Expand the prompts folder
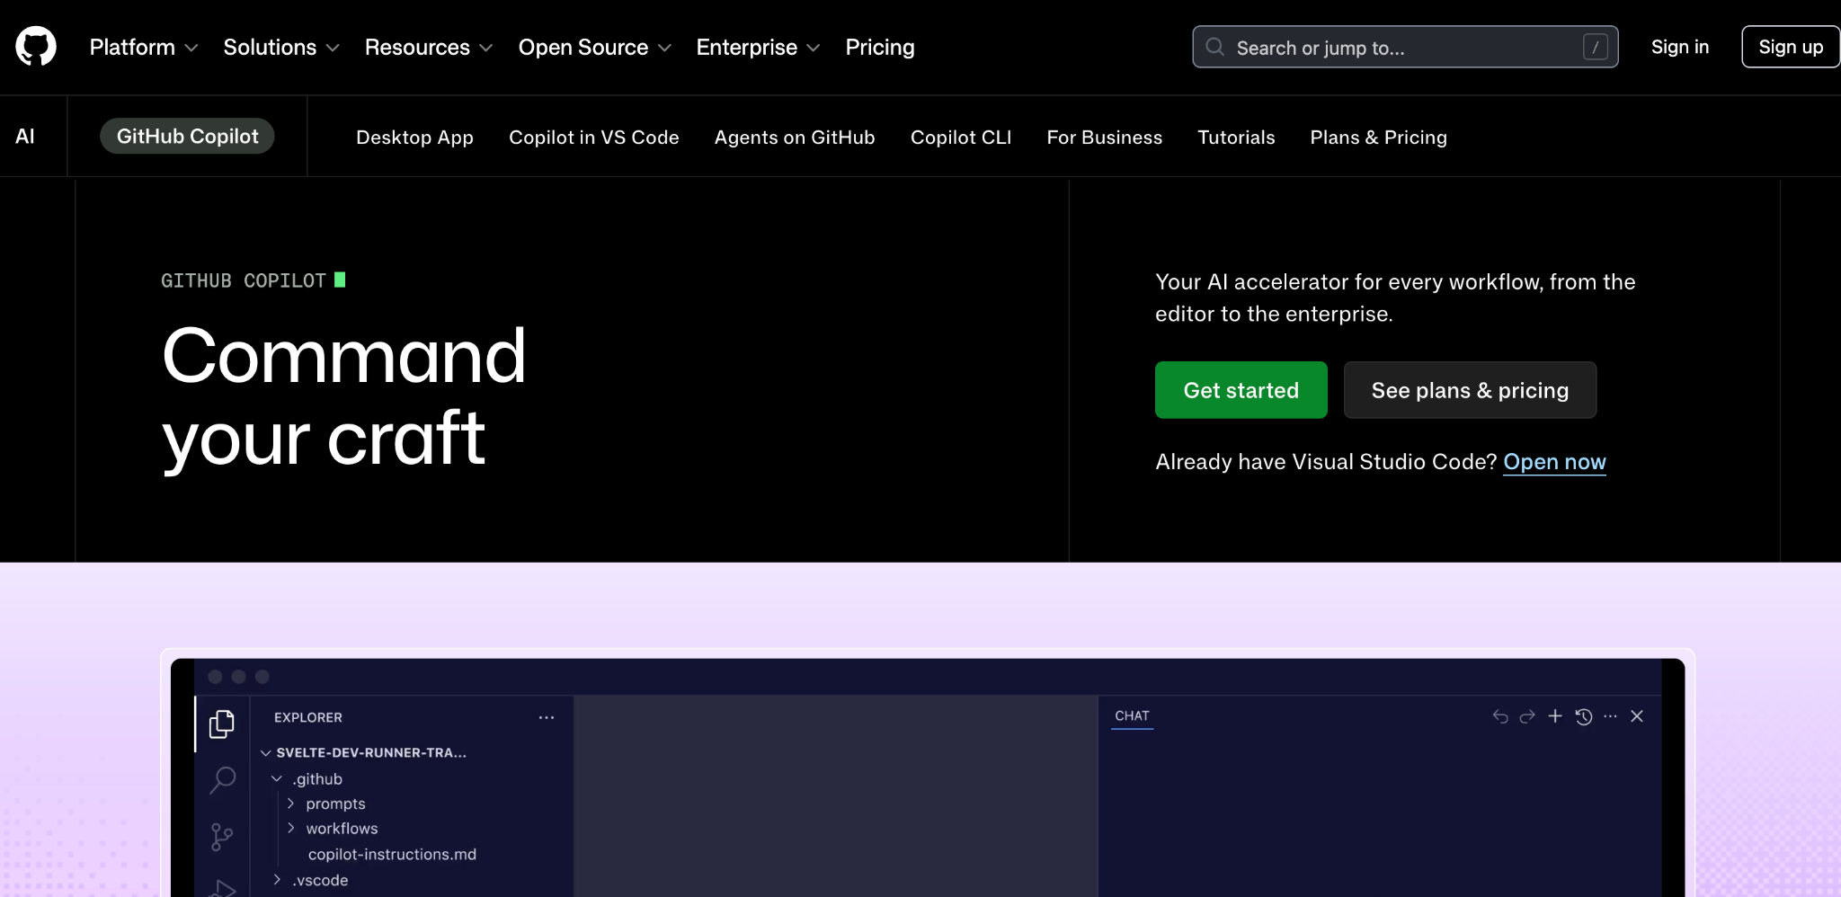This screenshot has width=1841, height=897. point(326,804)
